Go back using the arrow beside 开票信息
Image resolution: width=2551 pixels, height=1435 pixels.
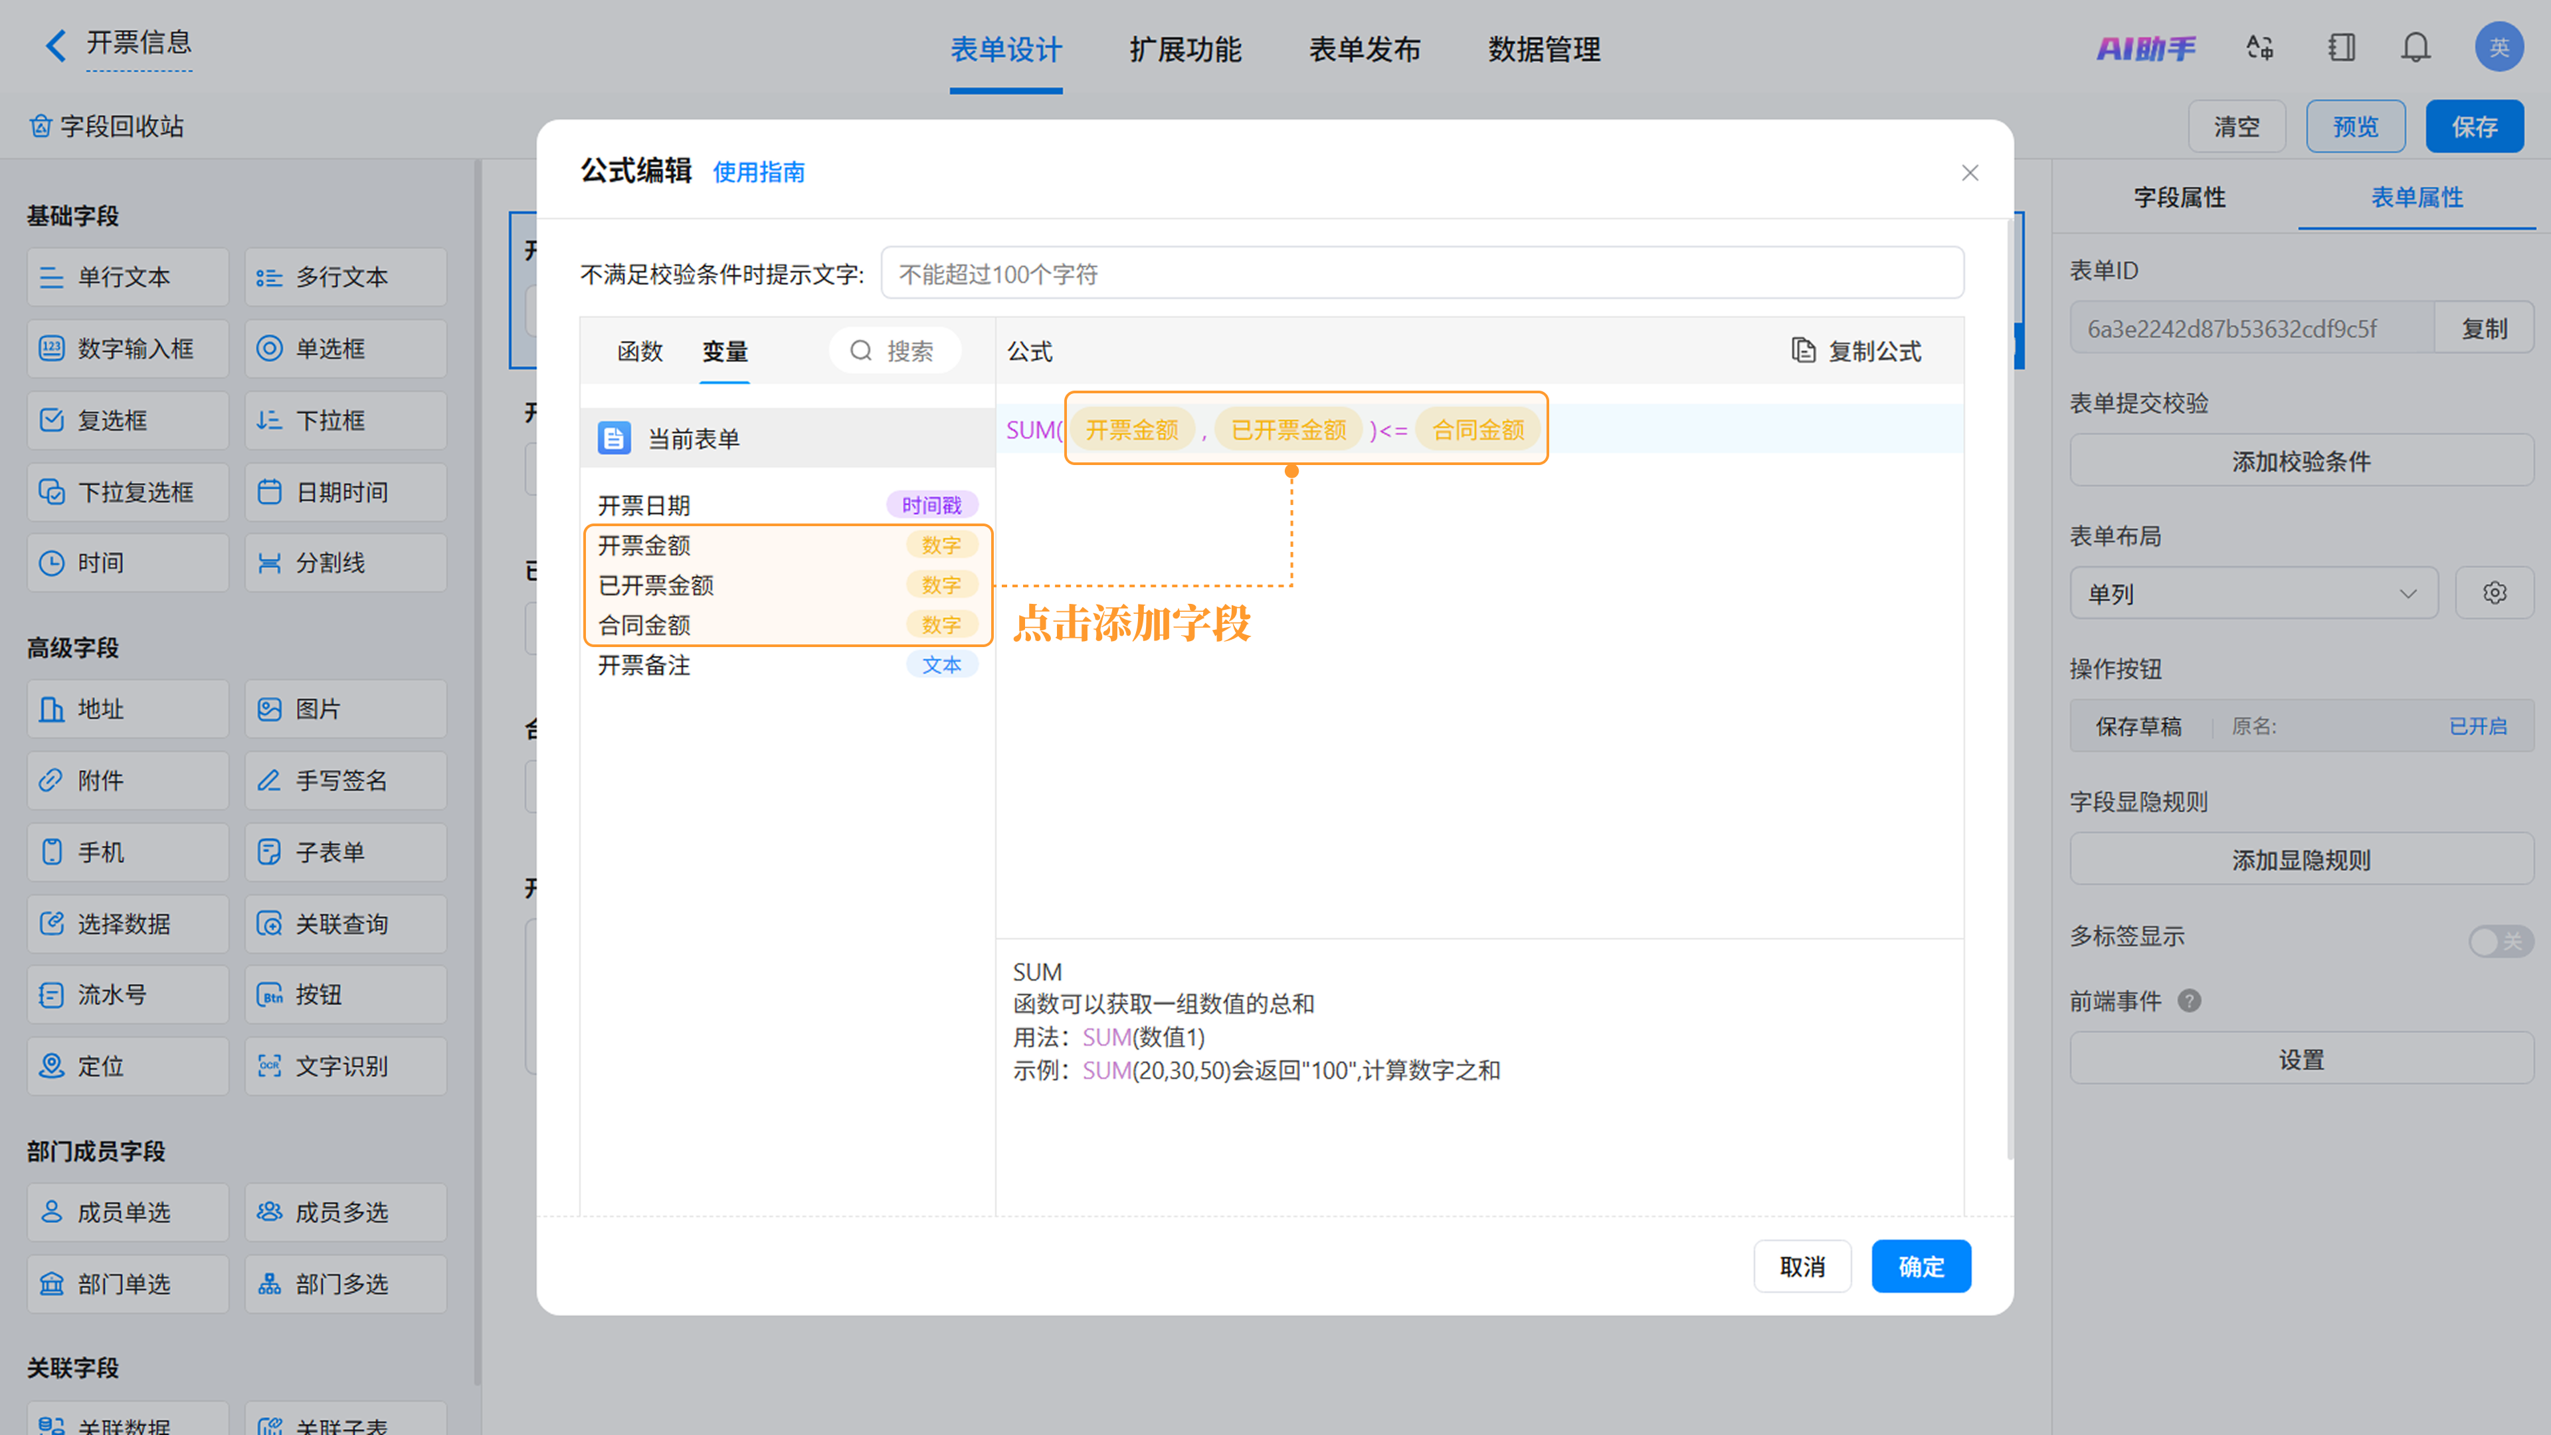point(56,45)
